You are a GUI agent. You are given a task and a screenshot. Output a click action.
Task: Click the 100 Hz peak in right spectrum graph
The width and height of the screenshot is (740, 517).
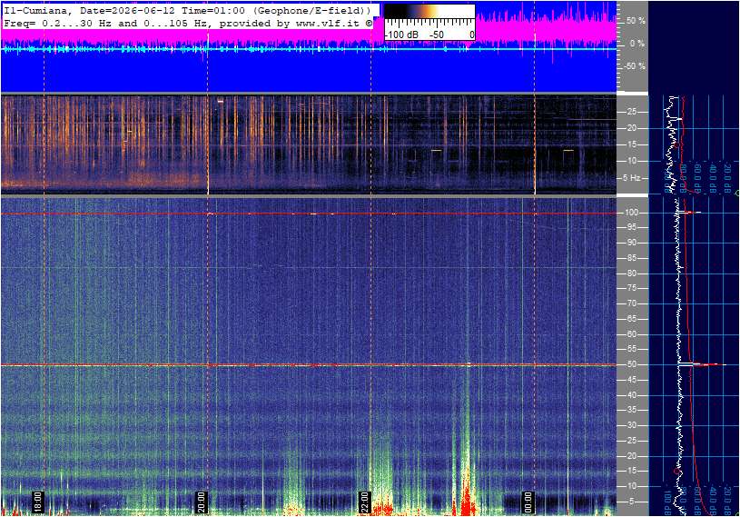pos(689,213)
